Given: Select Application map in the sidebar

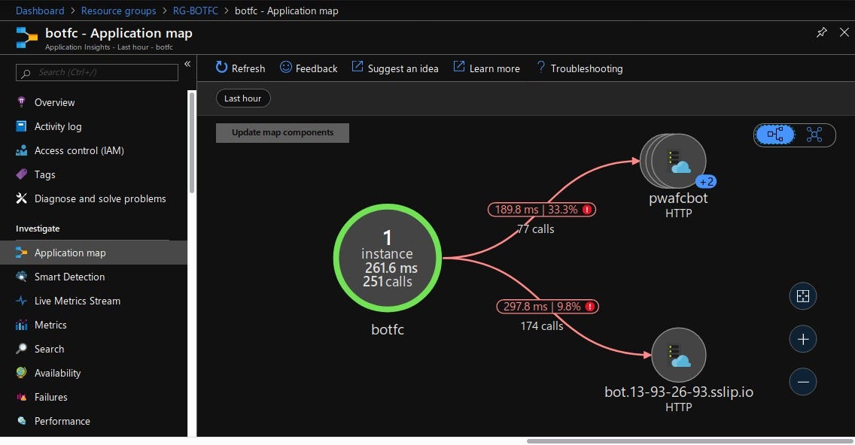Looking at the screenshot, I should [94, 253].
